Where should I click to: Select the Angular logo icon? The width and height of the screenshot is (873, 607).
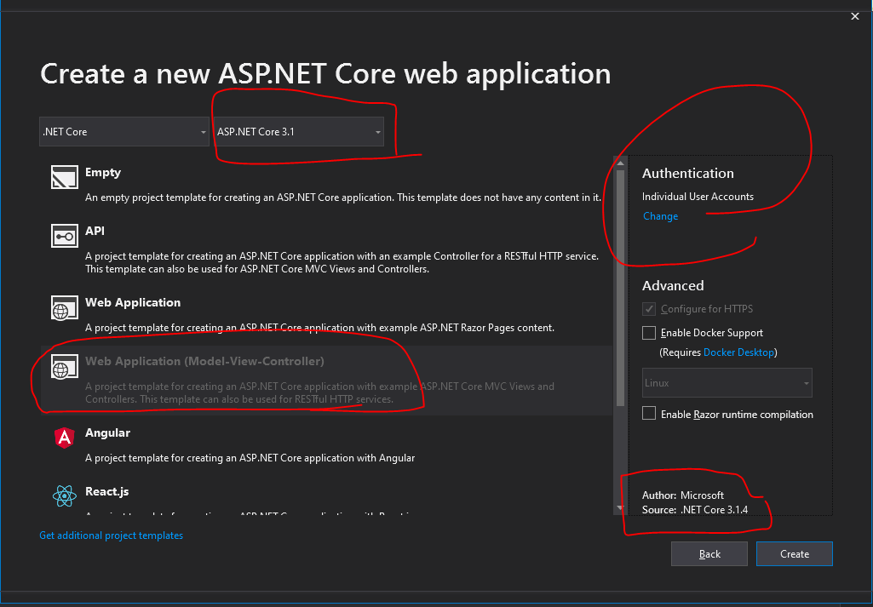tap(65, 438)
